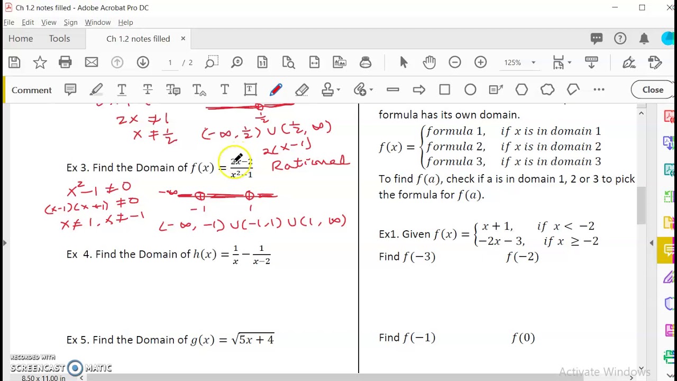This screenshot has height=381, width=677.
Task: Select the text box tool
Action: 250,89
